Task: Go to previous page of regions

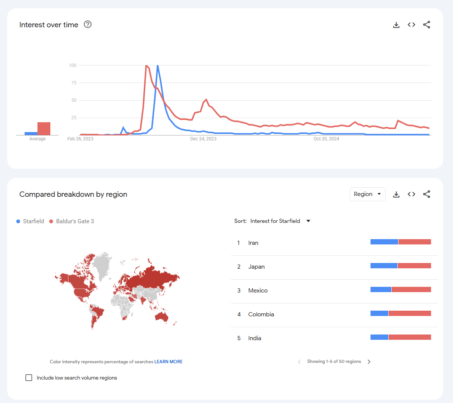Action: click(x=299, y=362)
